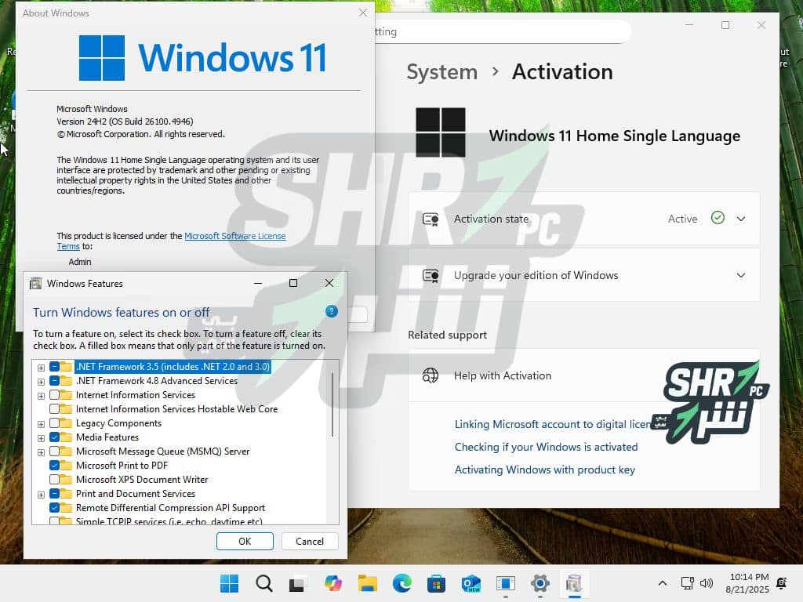This screenshot has width=803, height=602.
Task: Disable the Media Features checkbox
Action: [54, 437]
